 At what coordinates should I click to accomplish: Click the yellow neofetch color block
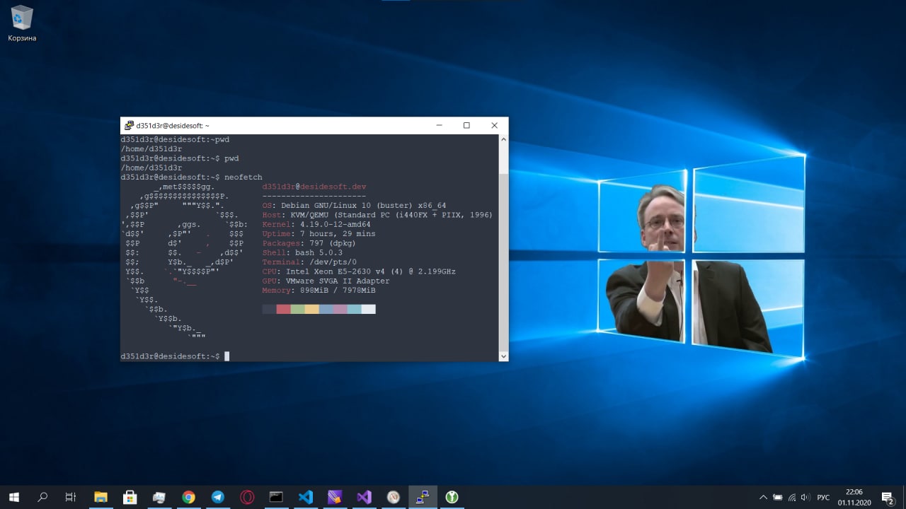(x=311, y=309)
